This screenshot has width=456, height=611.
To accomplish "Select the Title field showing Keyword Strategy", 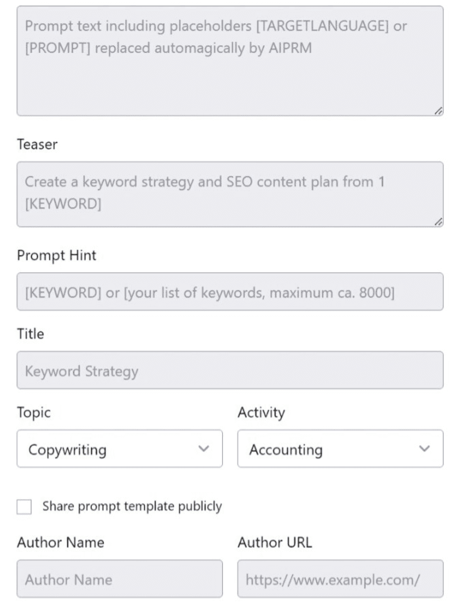I will pos(228,370).
